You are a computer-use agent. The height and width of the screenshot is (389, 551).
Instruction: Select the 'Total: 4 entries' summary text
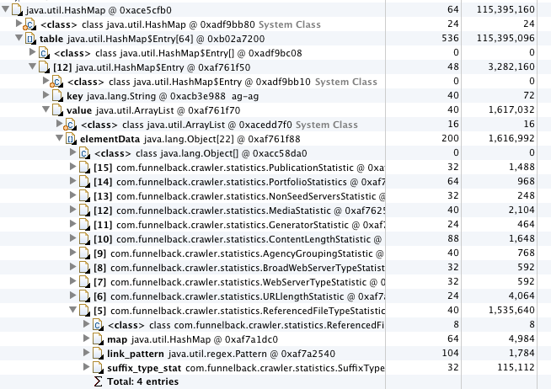click(x=142, y=381)
